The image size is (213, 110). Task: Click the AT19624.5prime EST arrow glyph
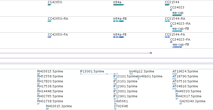pyautogui.click(x=175, y=74)
